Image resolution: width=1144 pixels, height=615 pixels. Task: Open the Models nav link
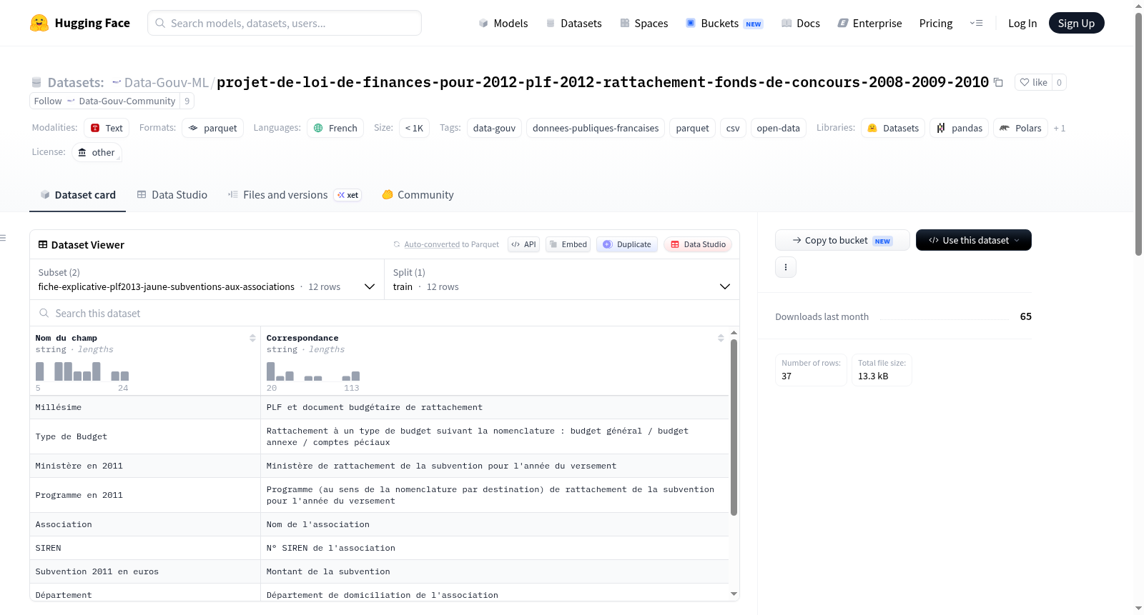coord(503,23)
